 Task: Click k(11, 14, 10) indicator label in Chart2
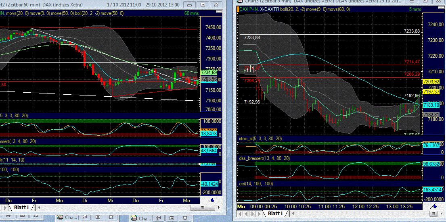tap(12, 160)
